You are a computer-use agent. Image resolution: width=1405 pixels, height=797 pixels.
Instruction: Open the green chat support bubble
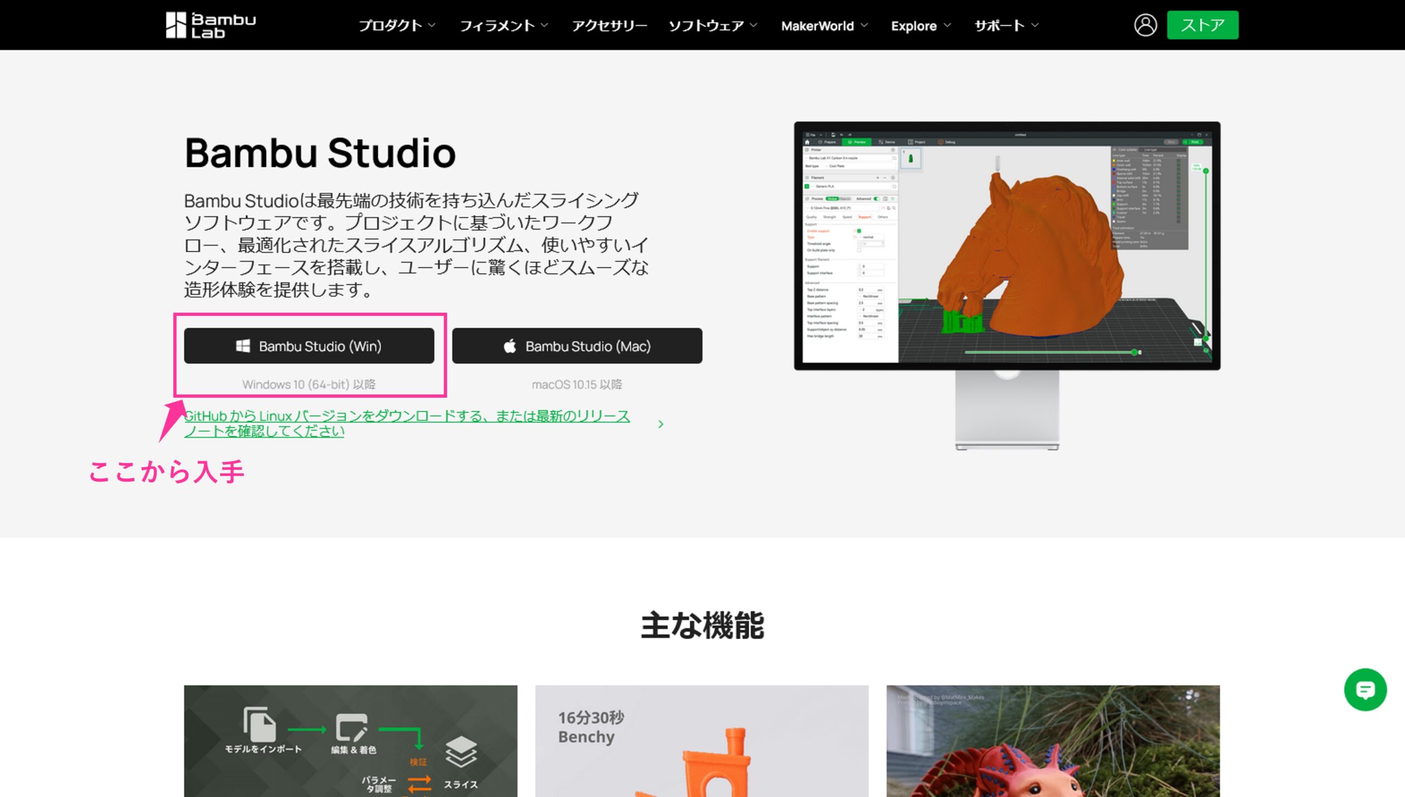(1365, 689)
